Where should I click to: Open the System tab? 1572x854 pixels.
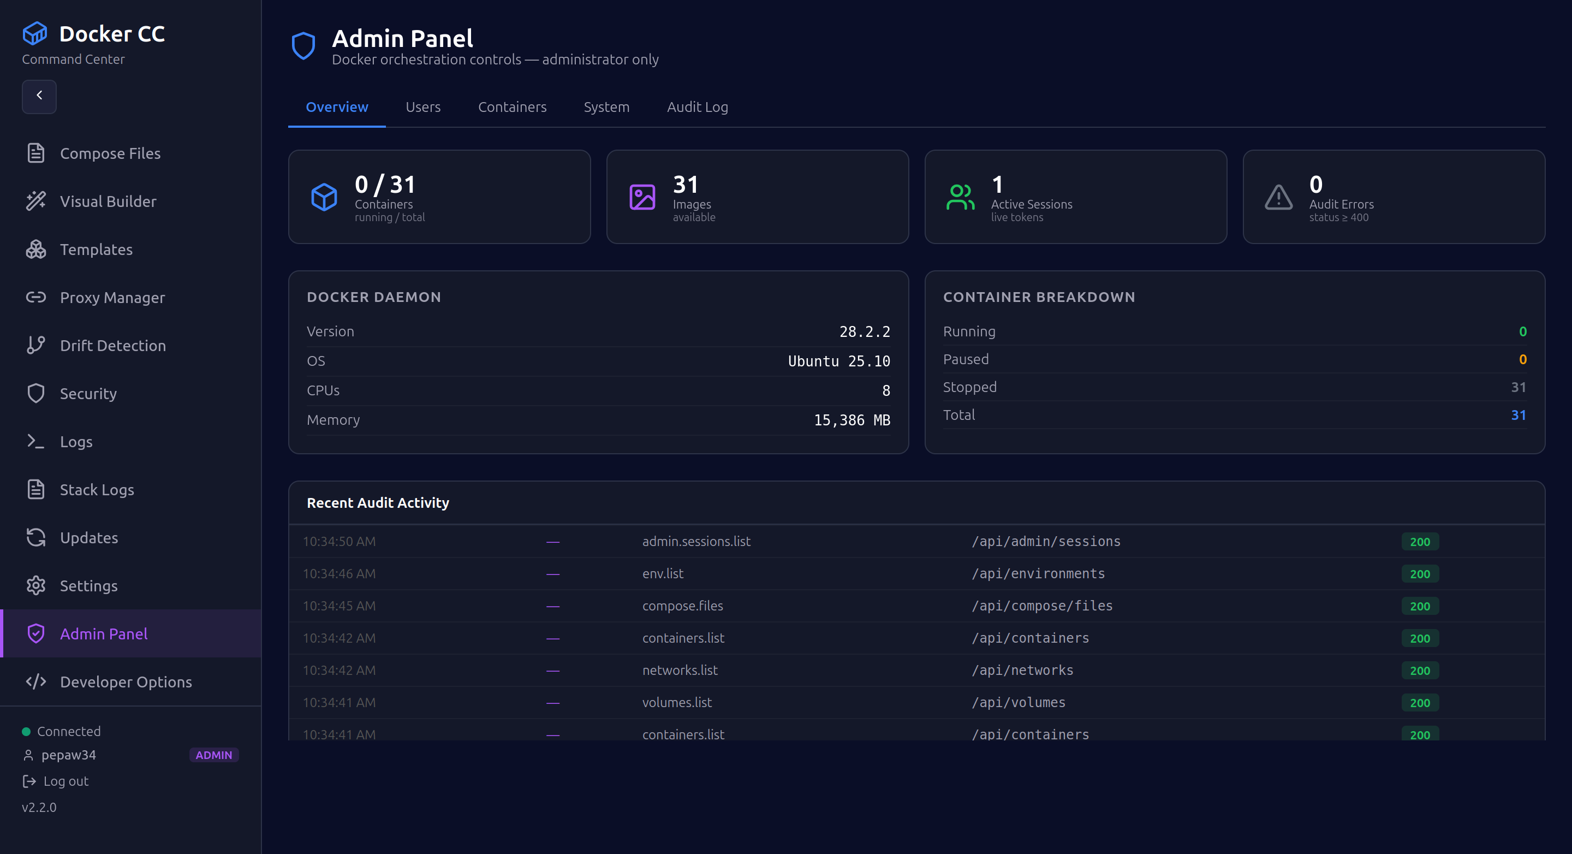coord(606,107)
